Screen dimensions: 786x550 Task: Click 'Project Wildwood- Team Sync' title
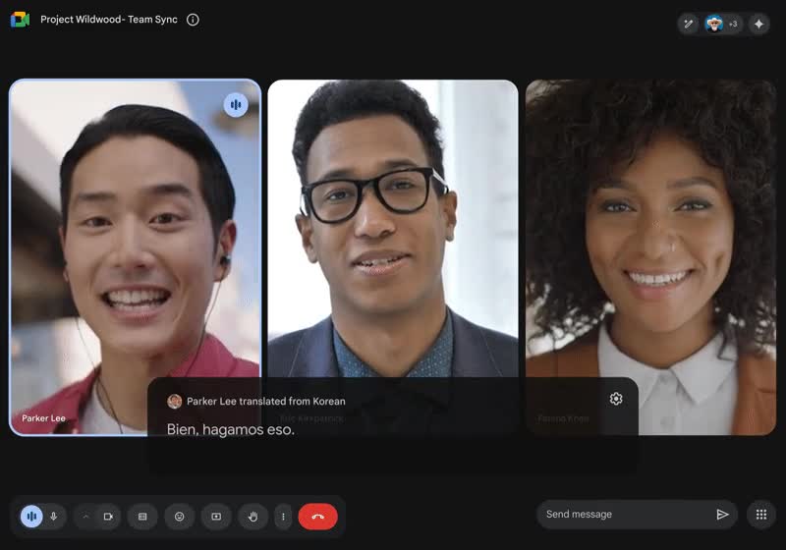109,20
